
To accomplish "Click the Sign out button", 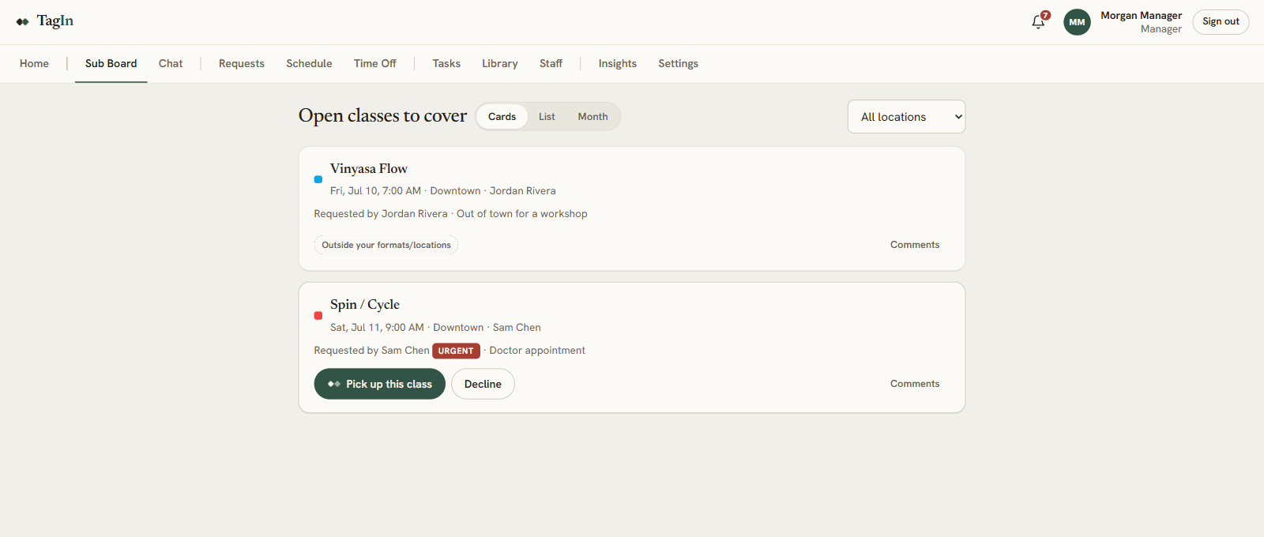I will (x=1221, y=22).
